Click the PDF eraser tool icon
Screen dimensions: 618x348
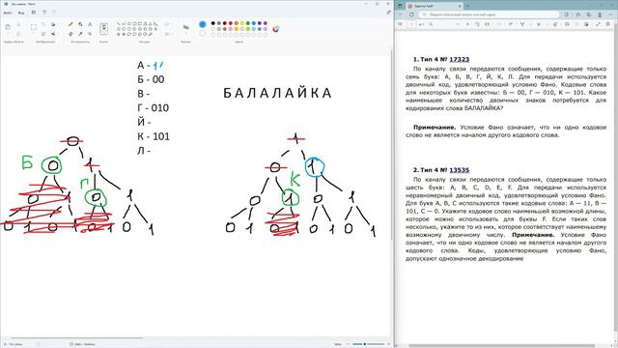click(x=556, y=24)
